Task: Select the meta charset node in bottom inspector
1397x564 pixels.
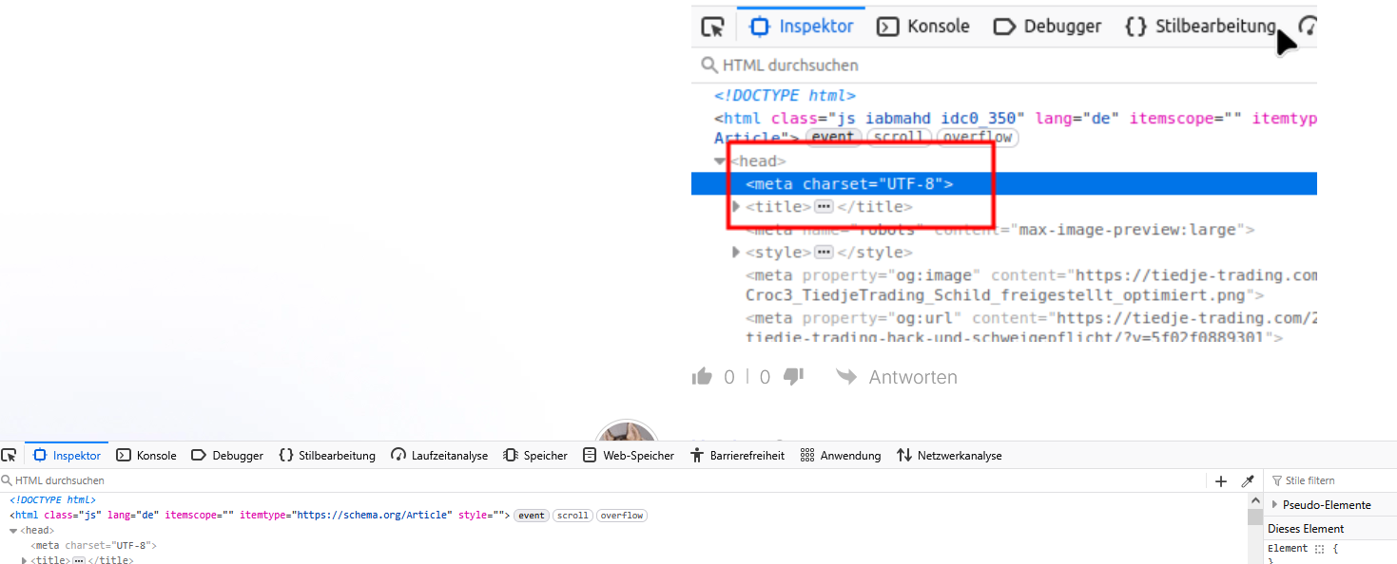Action: 93,546
